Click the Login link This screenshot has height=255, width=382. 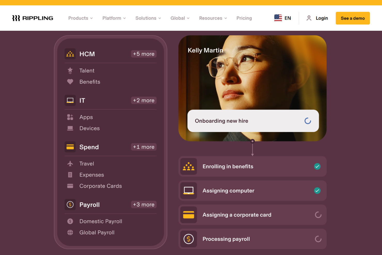point(322,18)
